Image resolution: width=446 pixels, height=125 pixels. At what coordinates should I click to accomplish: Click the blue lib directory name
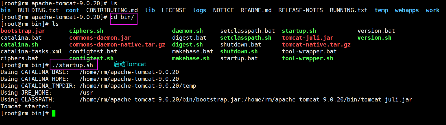[x=150, y=10]
